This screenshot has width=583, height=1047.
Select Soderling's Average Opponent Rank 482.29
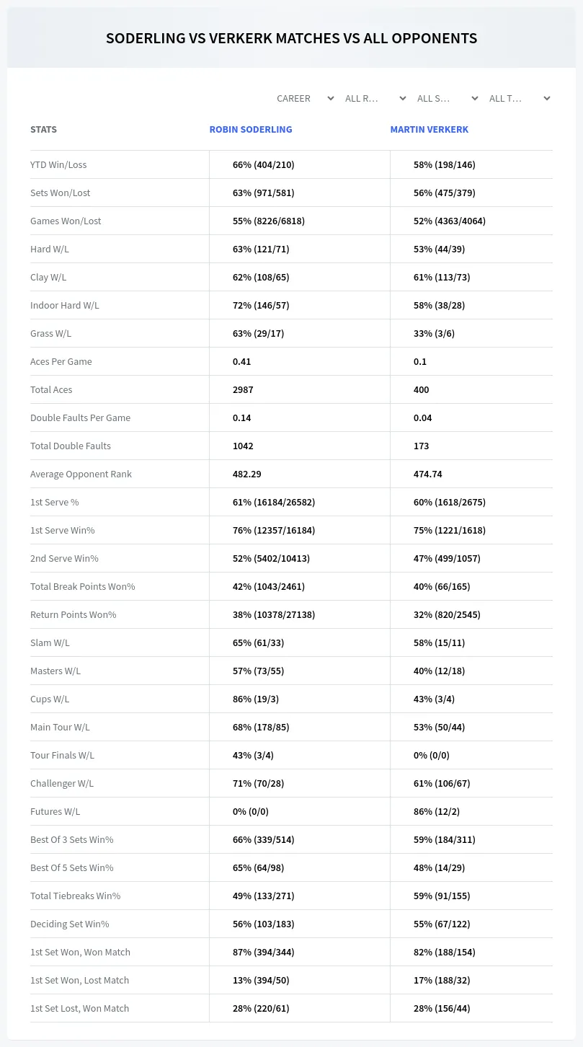pos(247,474)
